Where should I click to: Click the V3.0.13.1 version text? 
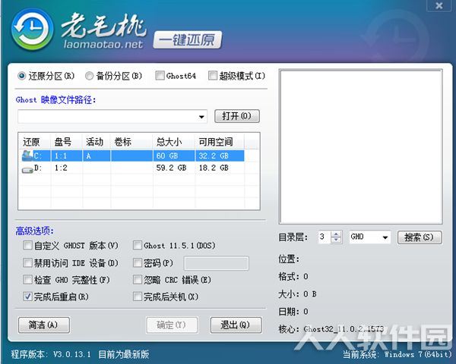click(x=72, y=354)
